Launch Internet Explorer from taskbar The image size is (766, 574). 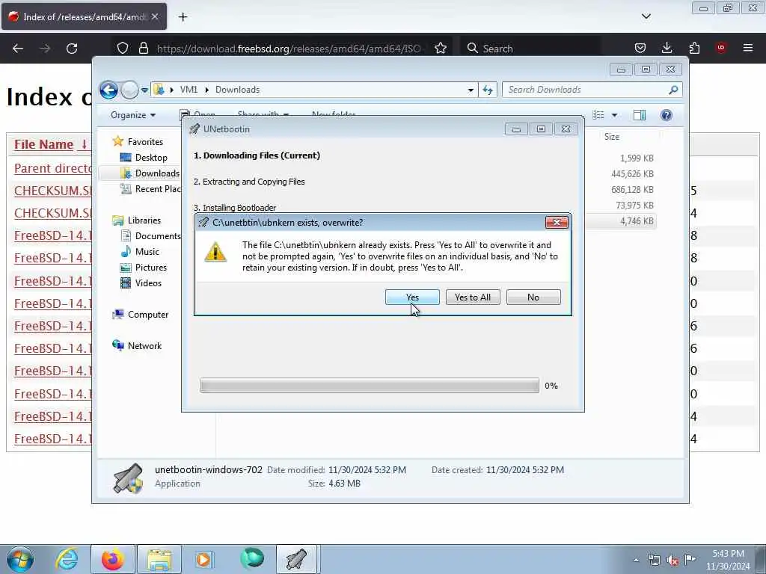coord(67,559)
